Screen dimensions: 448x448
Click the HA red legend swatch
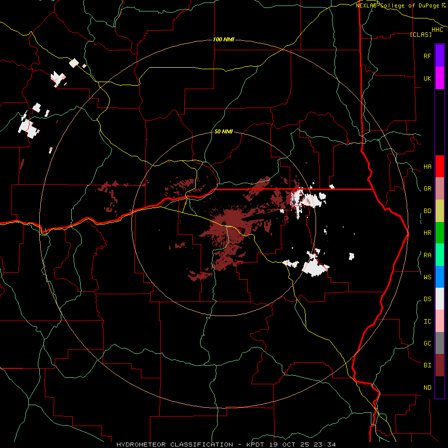440,166
